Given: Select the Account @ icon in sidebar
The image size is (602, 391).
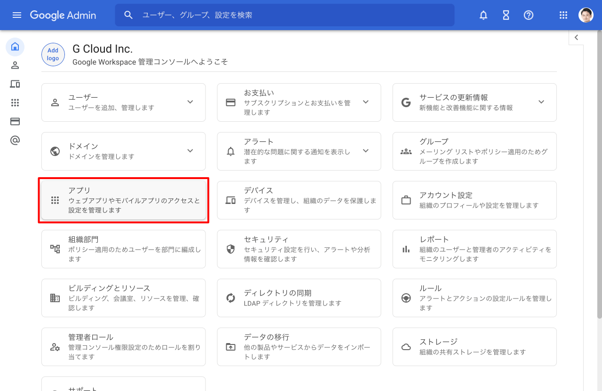Looking at the screenshot, I should [15, 141].
